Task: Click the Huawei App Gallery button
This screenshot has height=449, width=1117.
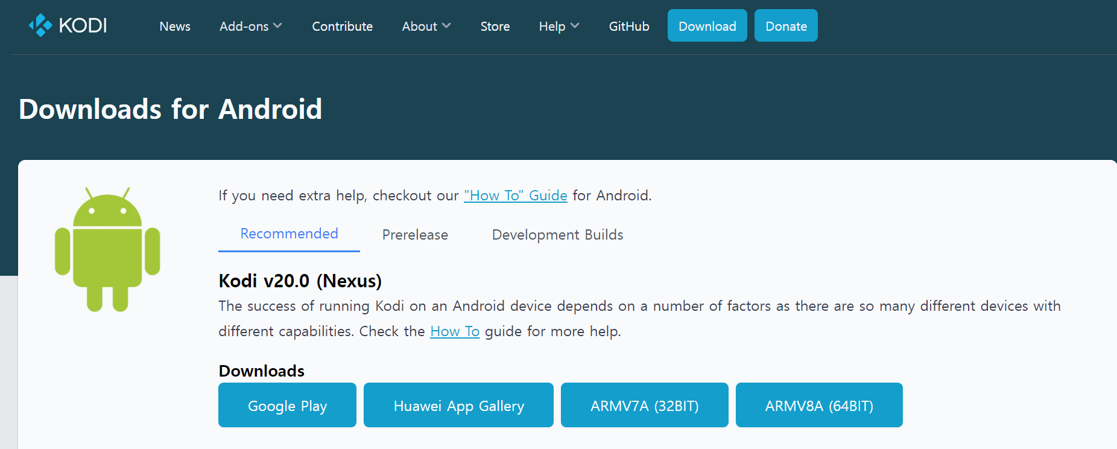Action: (x=458, y=405)
